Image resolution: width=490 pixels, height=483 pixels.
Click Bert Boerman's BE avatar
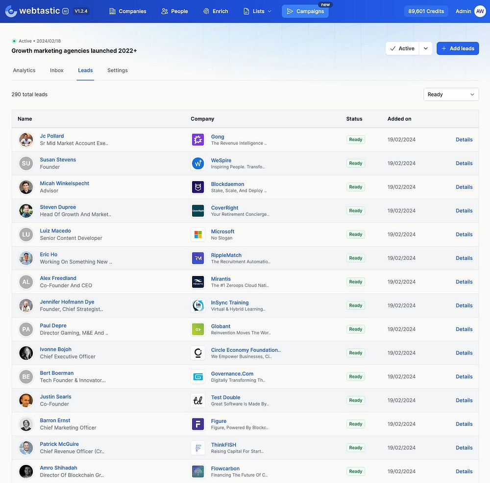coord(26,377)
